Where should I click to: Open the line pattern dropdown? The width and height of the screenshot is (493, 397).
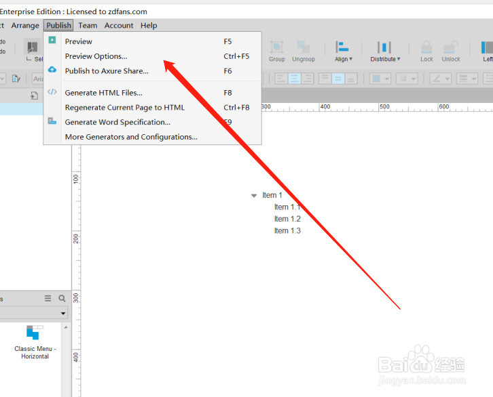[488, 79]
